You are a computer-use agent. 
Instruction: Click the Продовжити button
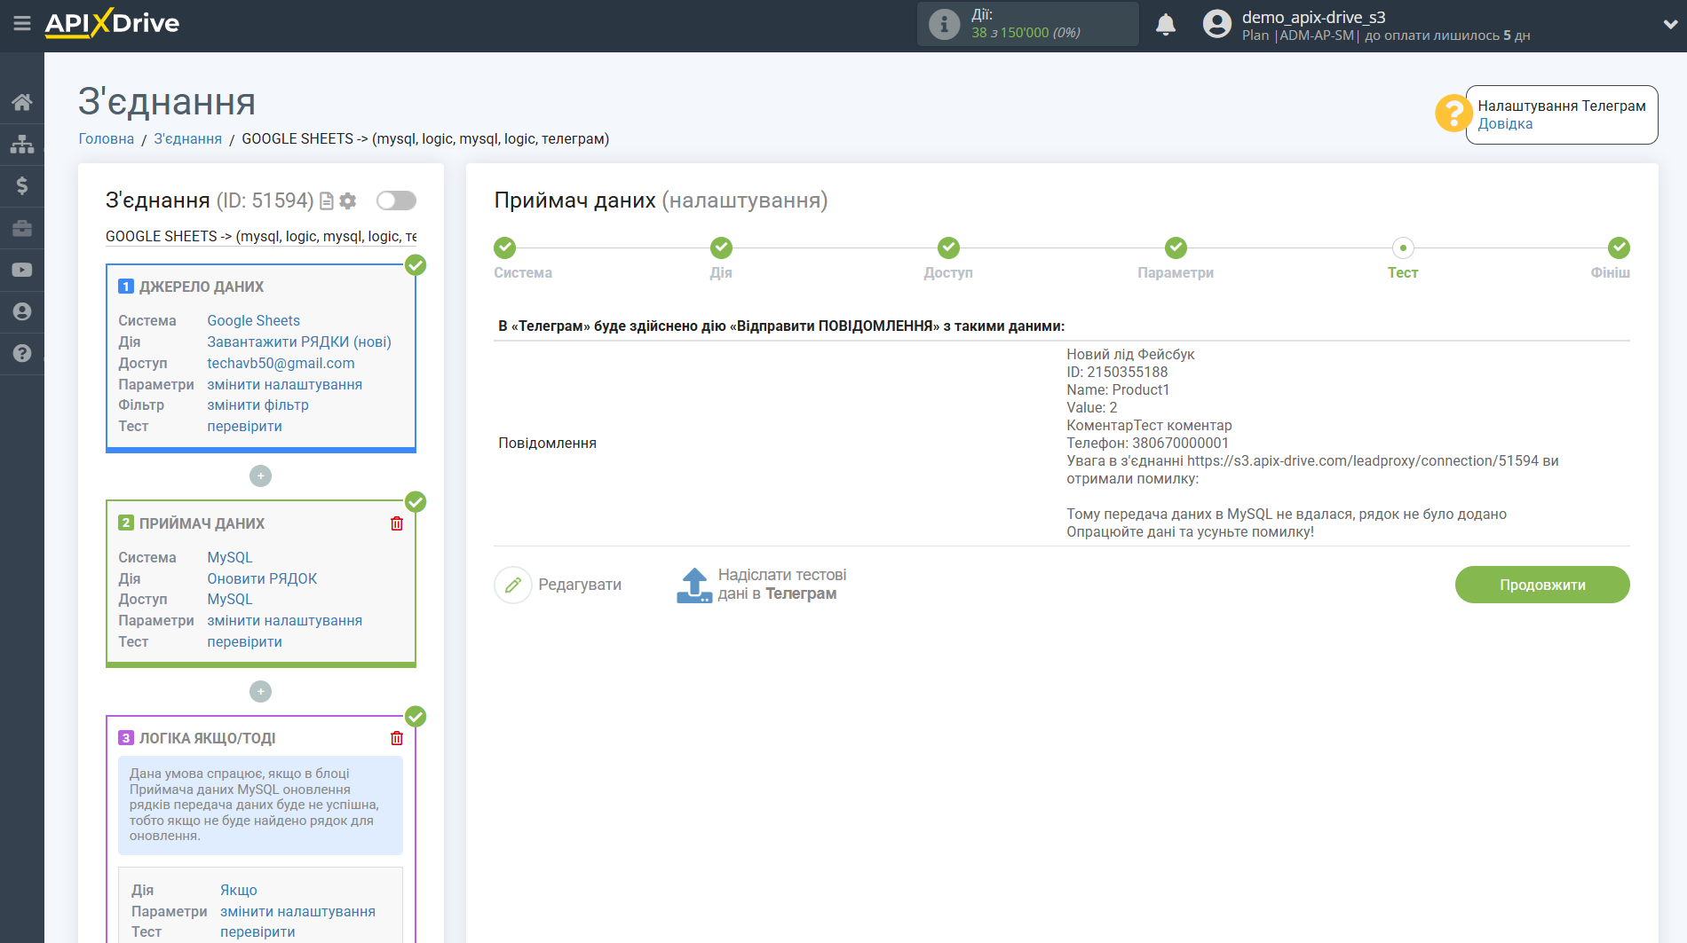(1542, 585)
